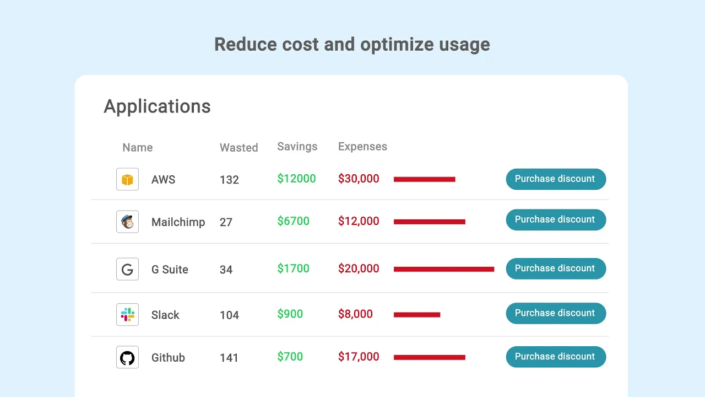The image size is (705, 397).
Task: Open the Github application name
Action: [168, 357]
